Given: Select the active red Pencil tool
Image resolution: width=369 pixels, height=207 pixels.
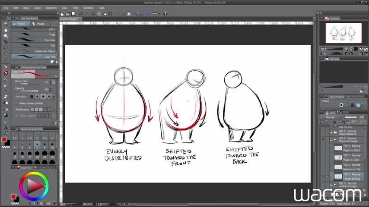Looking at the screenshot, I should click(x=6, y=72).
